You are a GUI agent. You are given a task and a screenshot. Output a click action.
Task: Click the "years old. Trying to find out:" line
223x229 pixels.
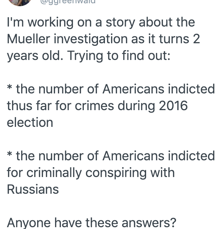click(x=89, y=56)
